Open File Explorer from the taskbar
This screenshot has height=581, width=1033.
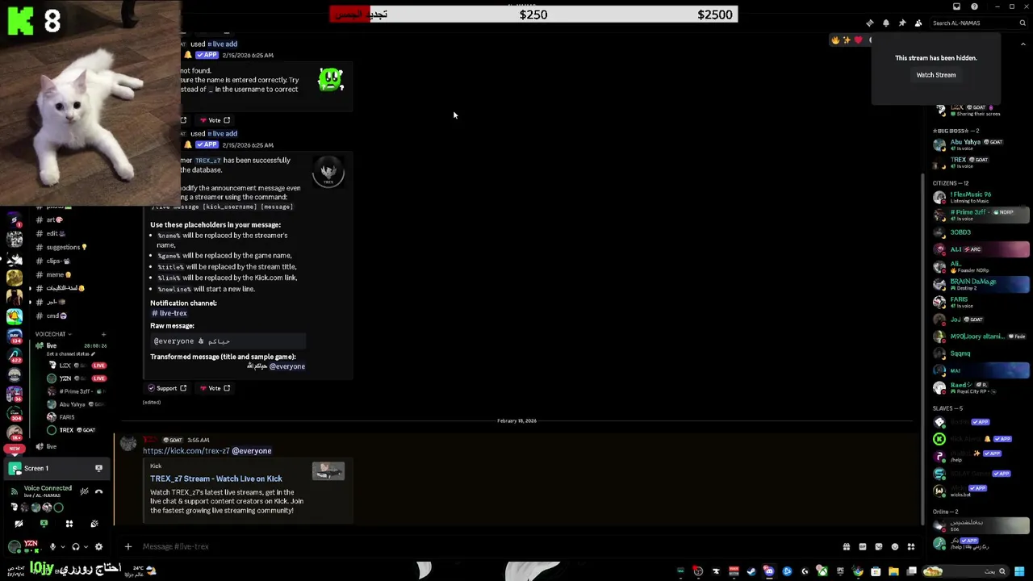(x=893, y=571)
